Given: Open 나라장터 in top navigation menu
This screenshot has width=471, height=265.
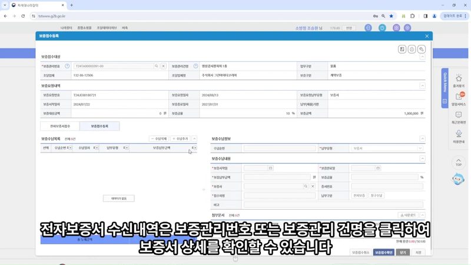Looking at the screenshot, I should point(66,28).
